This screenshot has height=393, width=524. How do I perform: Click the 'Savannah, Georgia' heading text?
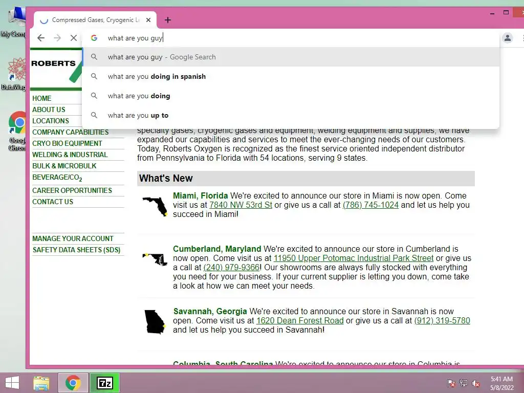pyautogui.click(x=210, y=311)
